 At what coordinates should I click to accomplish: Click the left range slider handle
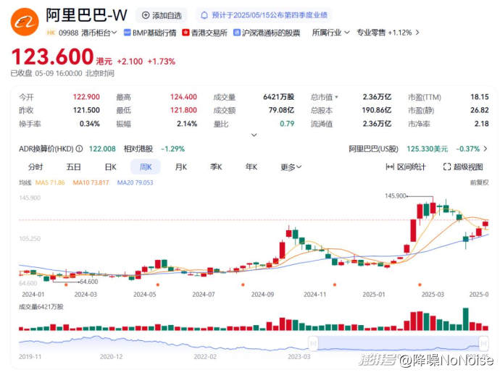(x=313, y=343)
